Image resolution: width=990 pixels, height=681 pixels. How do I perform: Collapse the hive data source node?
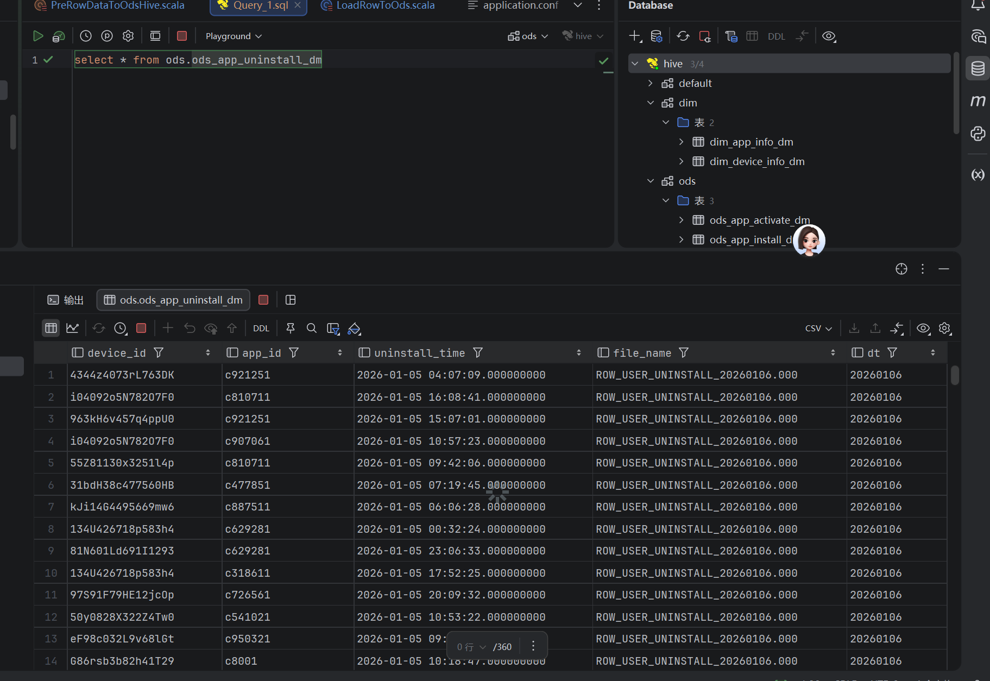coord(635,64)
